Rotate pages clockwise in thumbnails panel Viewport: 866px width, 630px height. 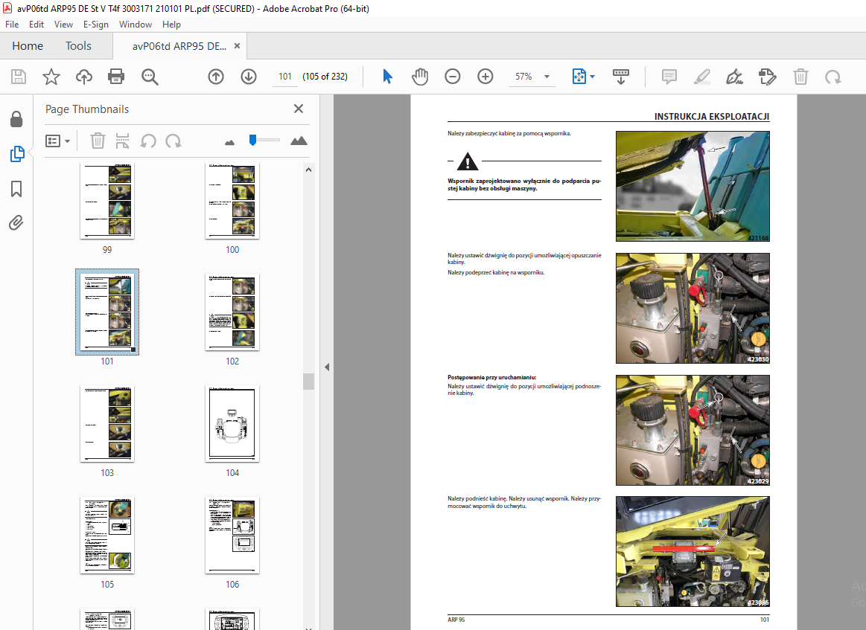173,141
